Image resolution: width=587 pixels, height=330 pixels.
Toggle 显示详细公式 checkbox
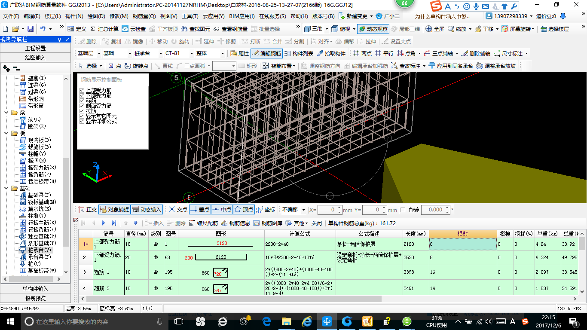[x=82, y=121]
